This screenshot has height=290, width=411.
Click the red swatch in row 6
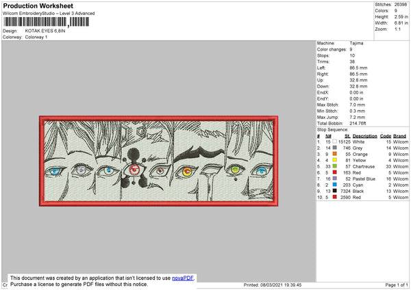334,172
